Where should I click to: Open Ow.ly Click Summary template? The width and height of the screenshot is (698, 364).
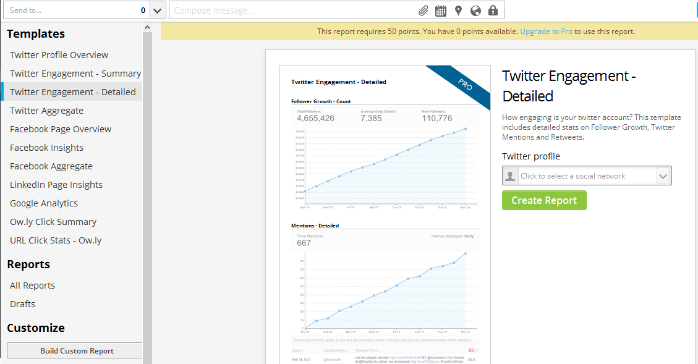(x=53, y=222)
